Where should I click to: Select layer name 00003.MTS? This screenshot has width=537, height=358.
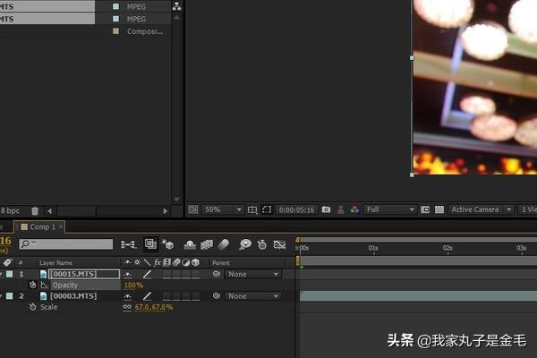pyautogui.click(x=73, y=296)
